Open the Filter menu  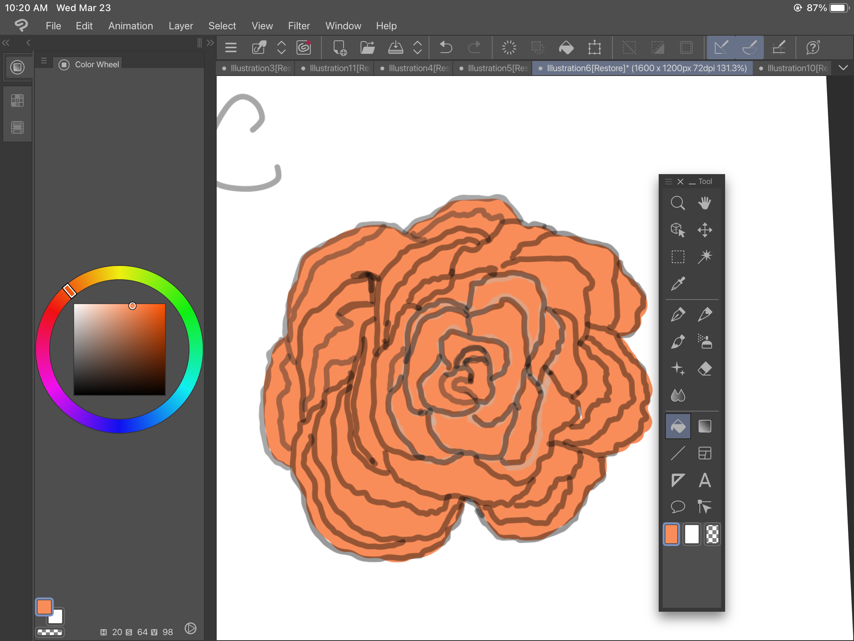coord(299,26)
